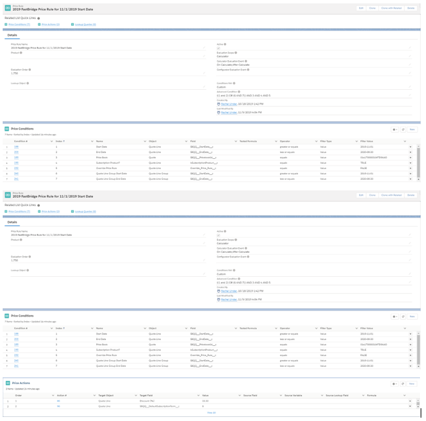426x421 pixels.
Task: Open the gear dropdown of the first Price Conditions list
Action: point(395,129)
